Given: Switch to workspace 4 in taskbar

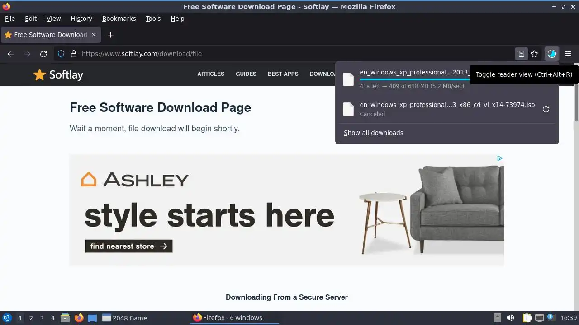Looking at the screenshot, I should 52,318.
